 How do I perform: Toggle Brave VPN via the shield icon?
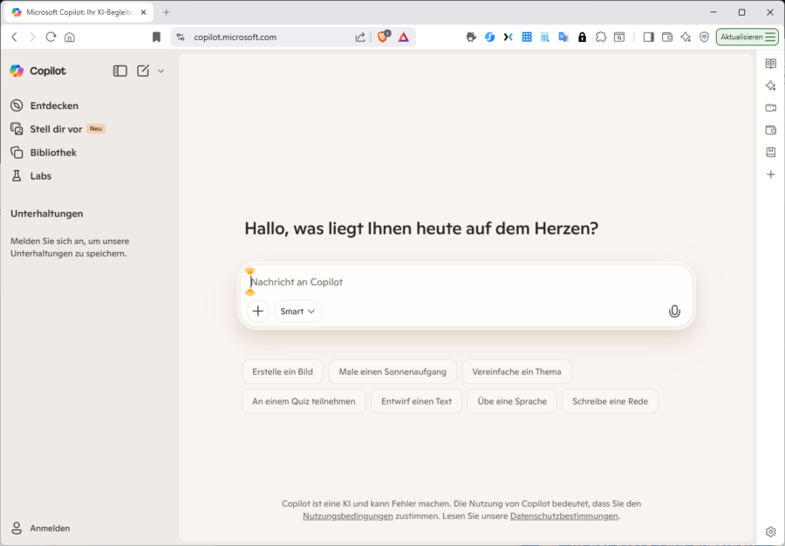click(704, 37)
